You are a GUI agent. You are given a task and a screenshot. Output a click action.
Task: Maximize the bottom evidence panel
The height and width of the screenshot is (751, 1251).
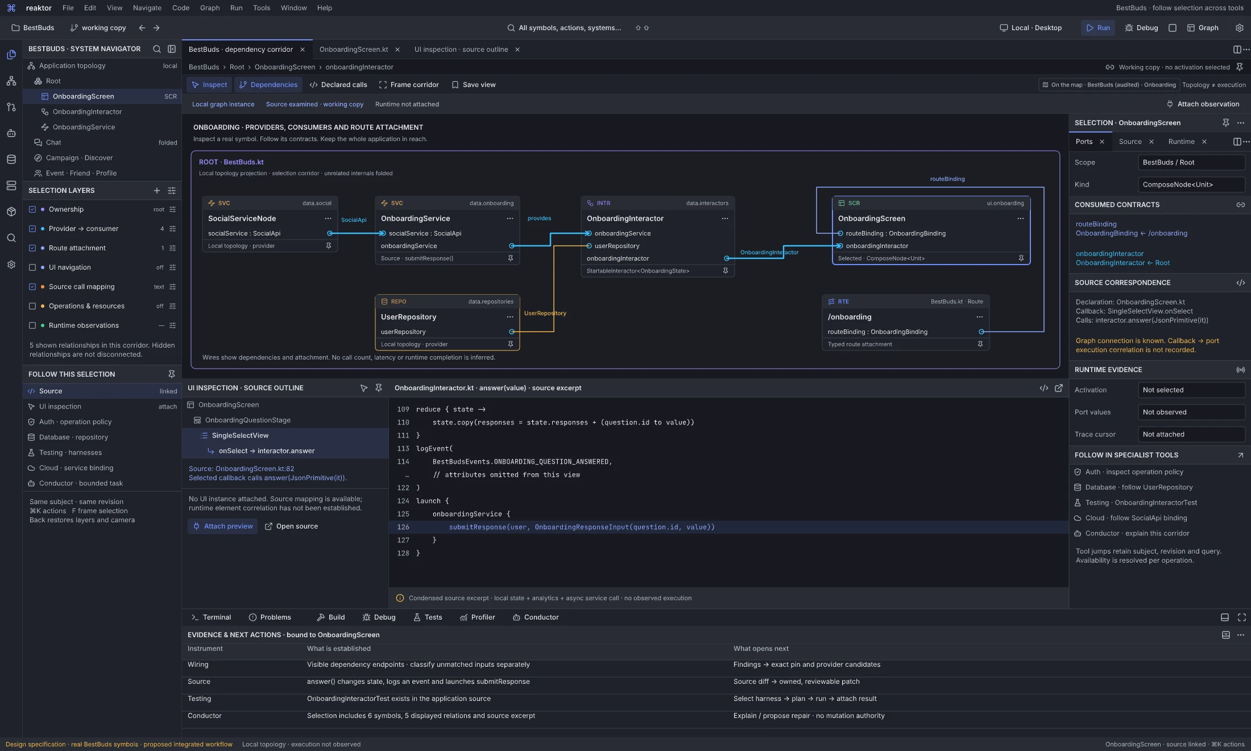click(1242, 617)
